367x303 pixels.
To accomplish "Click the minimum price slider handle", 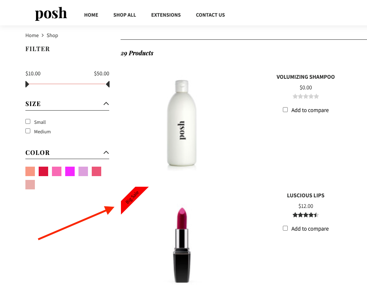I will point(27,84).
